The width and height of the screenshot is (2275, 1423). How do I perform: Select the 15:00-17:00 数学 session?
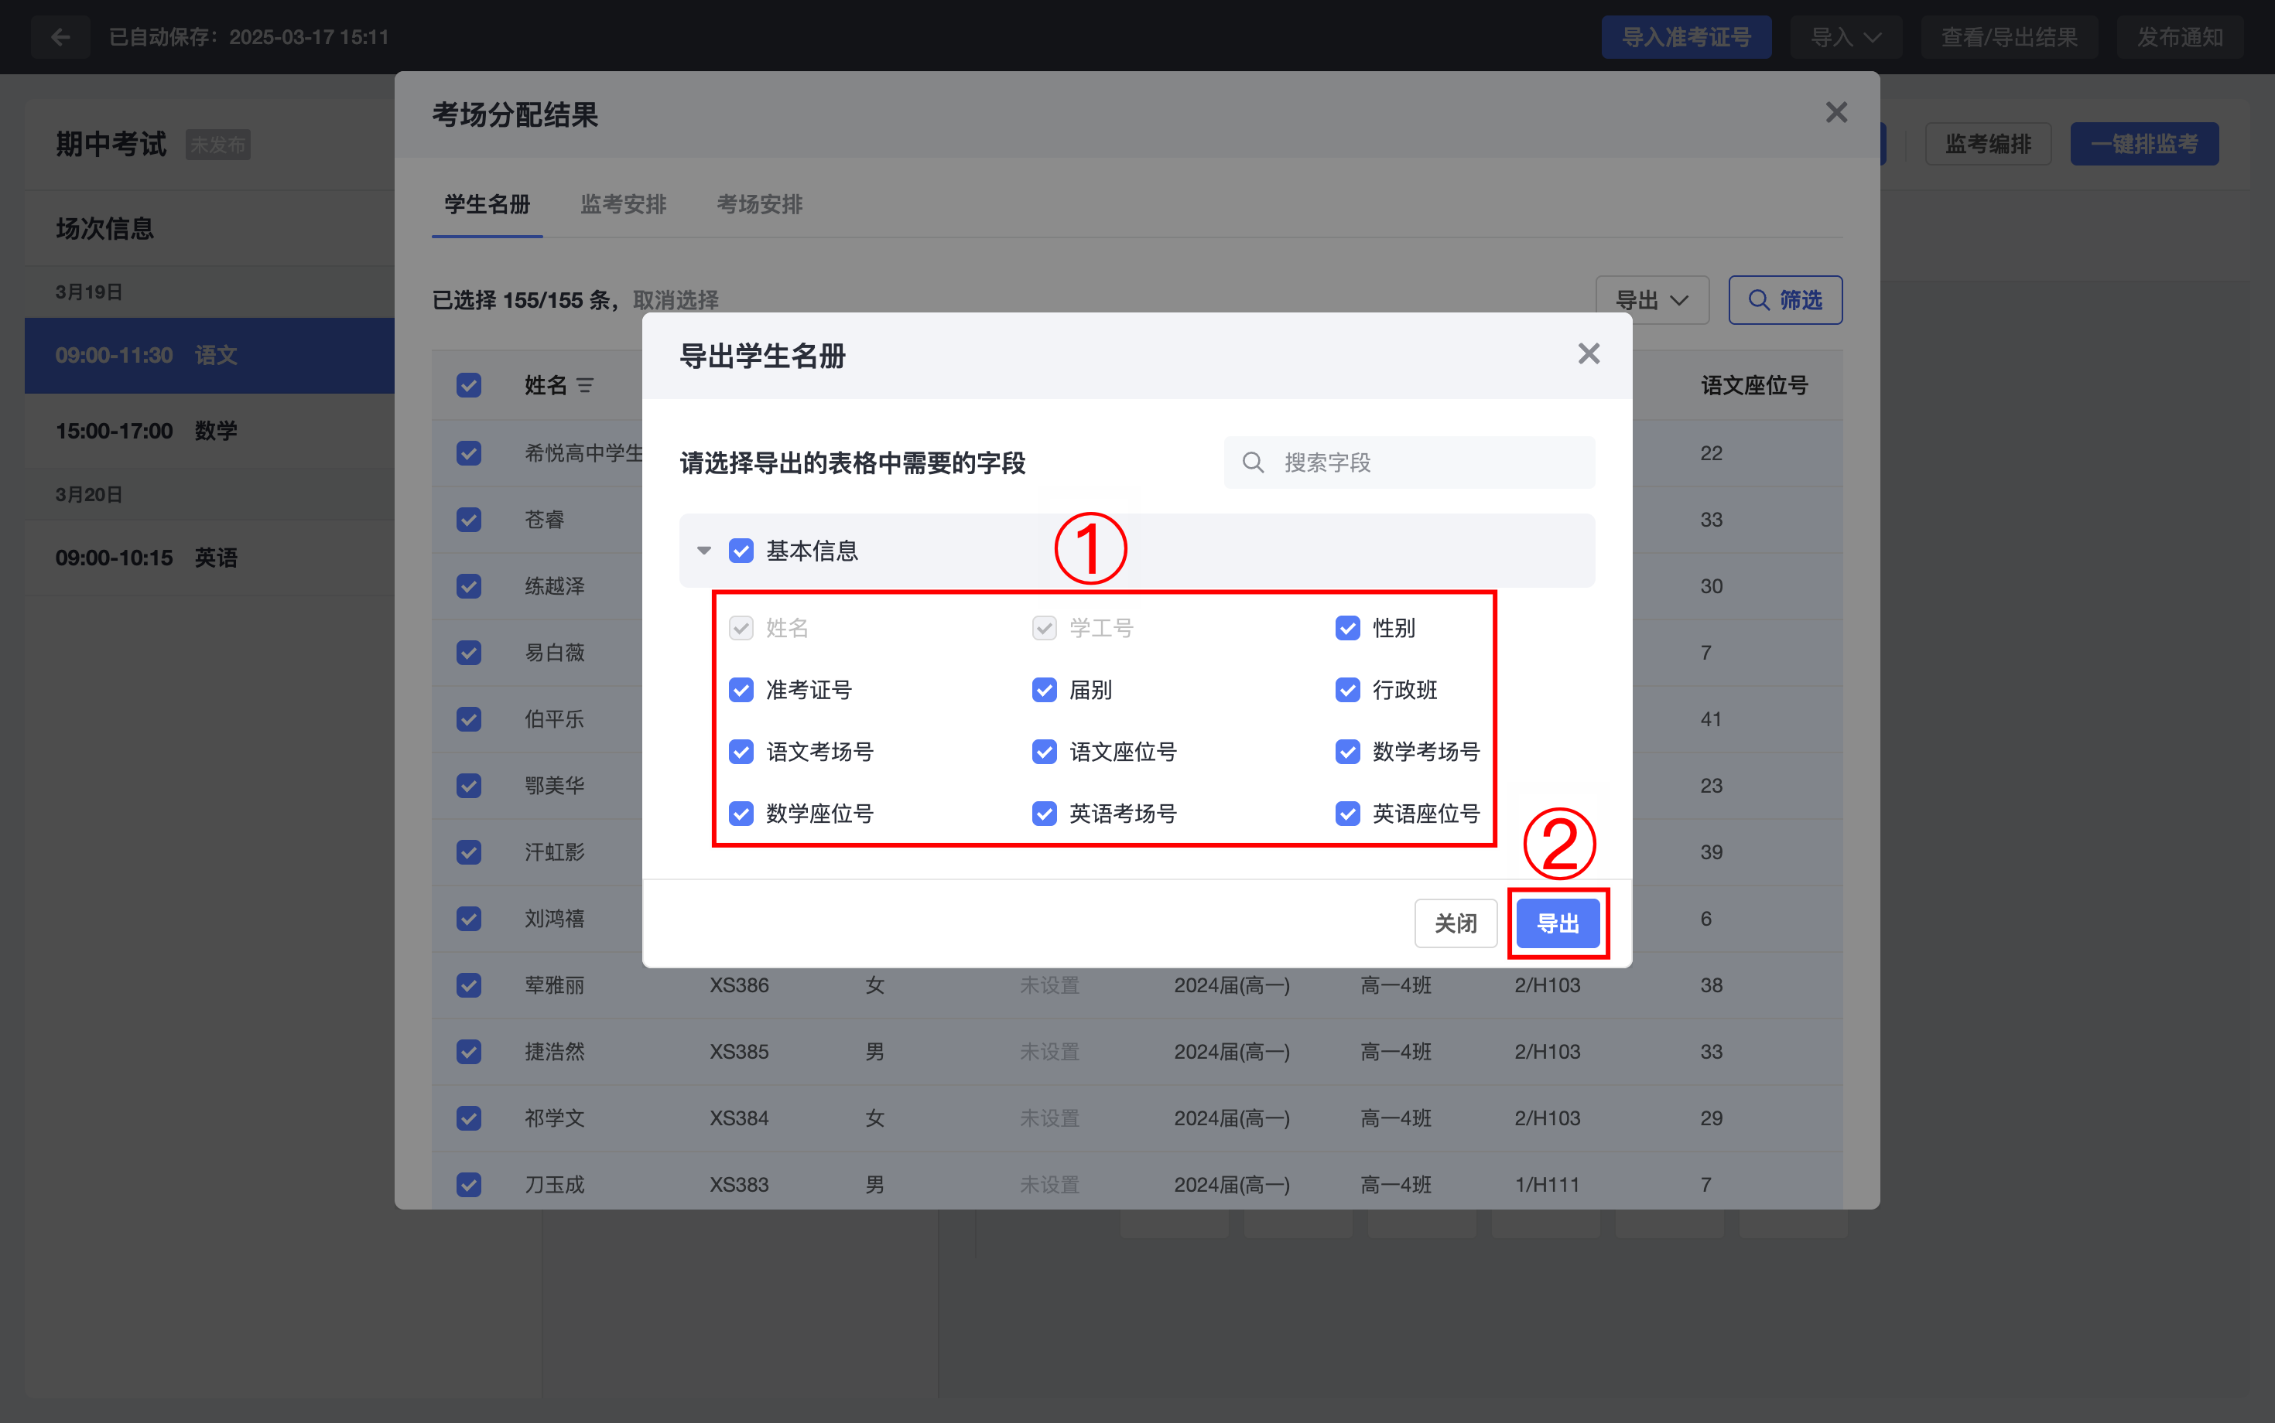click(x=209, y=431)
